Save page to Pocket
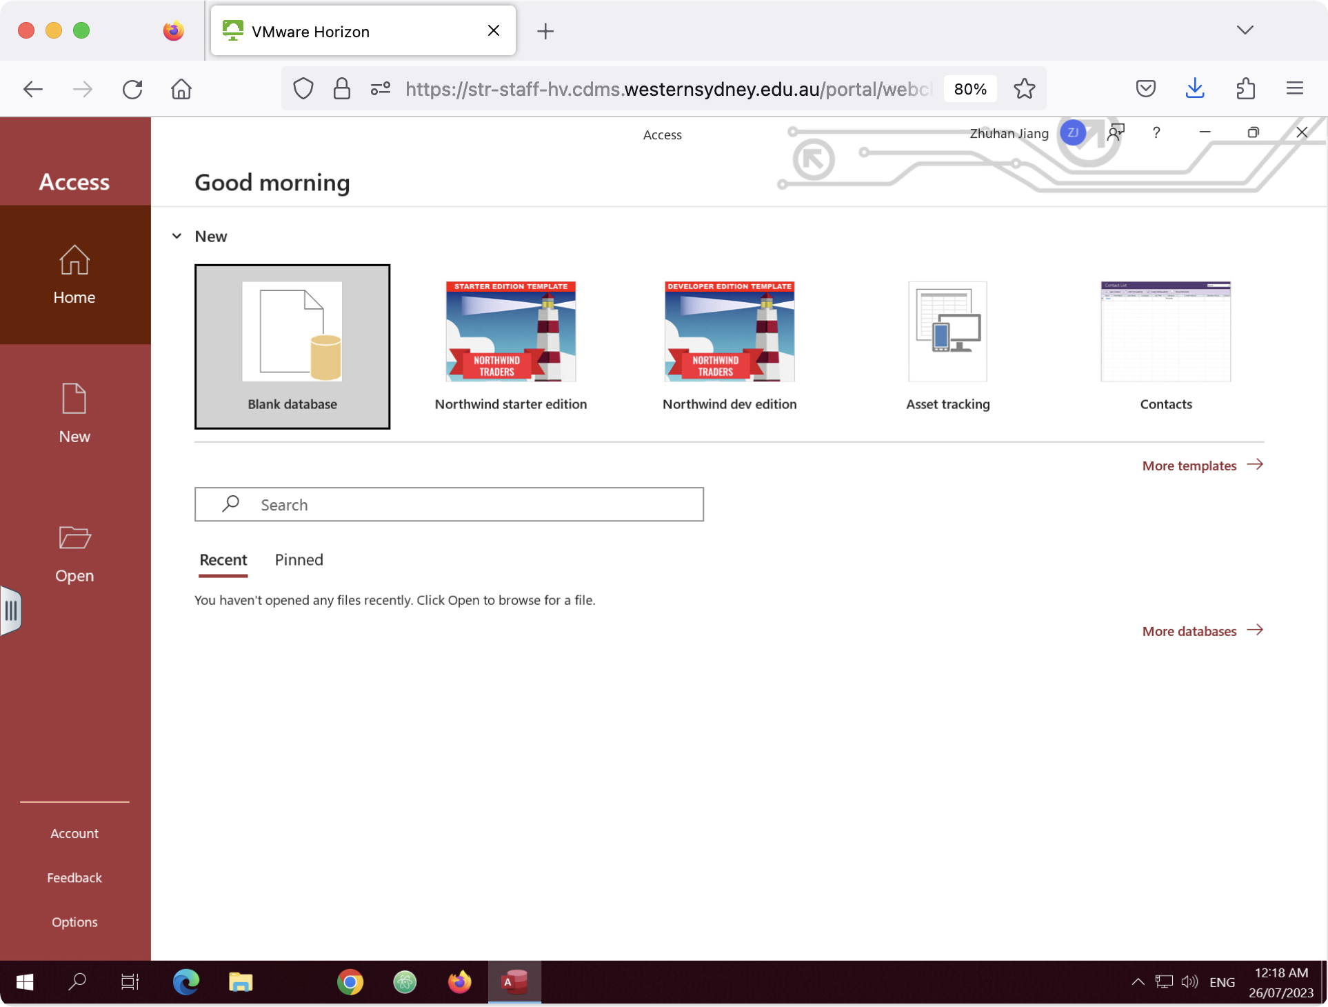The height and width of the screenshot is (1007, 1328). point(1146,88)
